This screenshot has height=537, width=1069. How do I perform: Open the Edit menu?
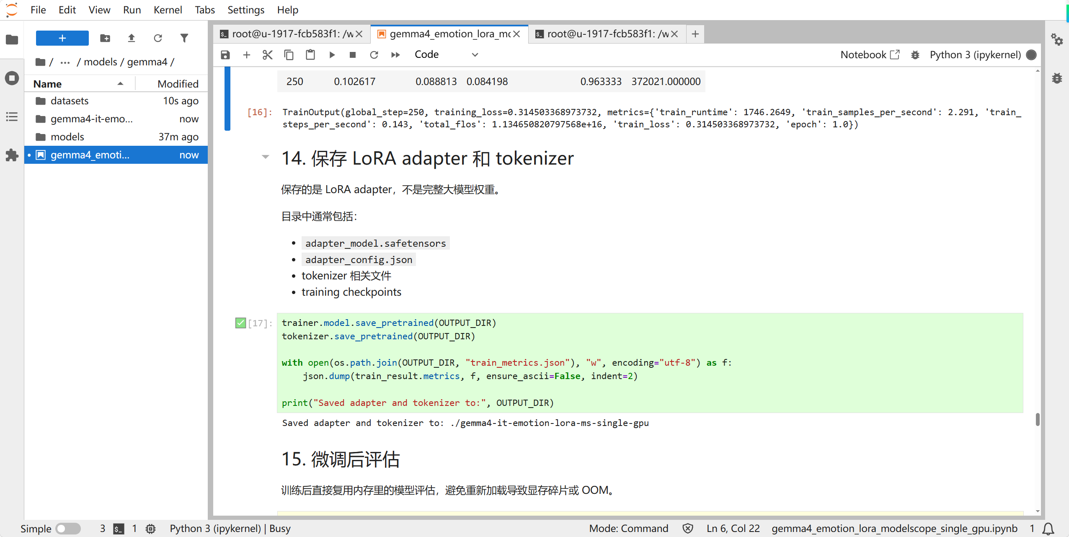[x=67, y=10]
